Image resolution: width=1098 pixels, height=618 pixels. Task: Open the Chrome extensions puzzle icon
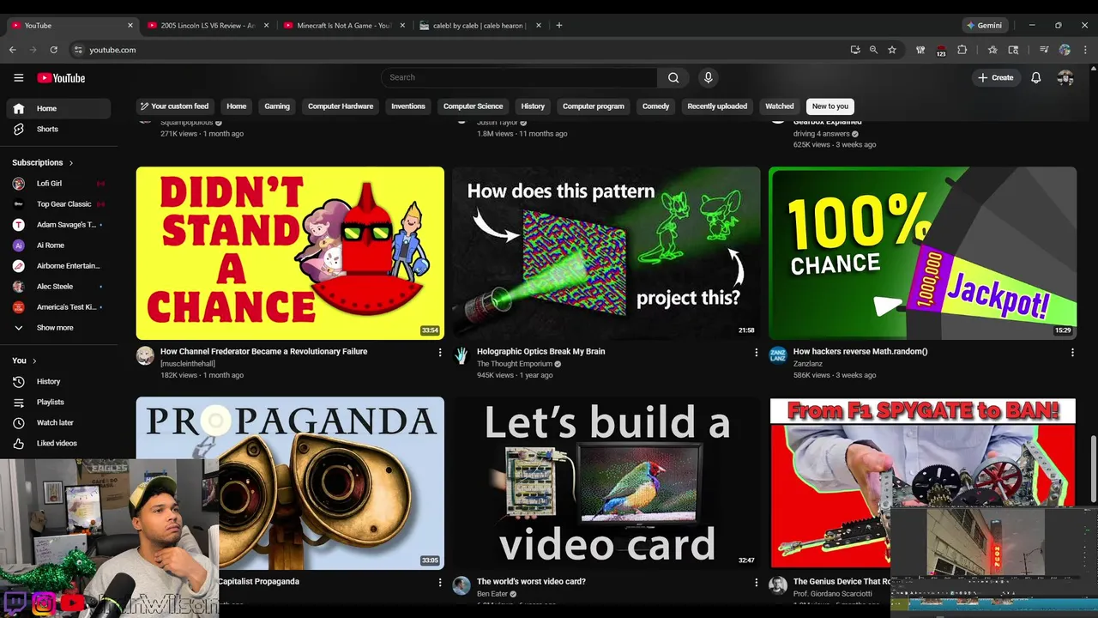pos(962,50)
